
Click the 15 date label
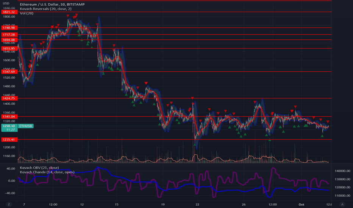116,204
